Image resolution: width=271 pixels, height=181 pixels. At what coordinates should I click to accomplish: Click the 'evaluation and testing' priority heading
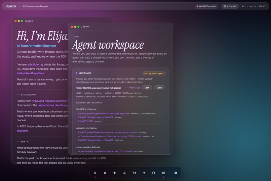click(x=86, y=128)
